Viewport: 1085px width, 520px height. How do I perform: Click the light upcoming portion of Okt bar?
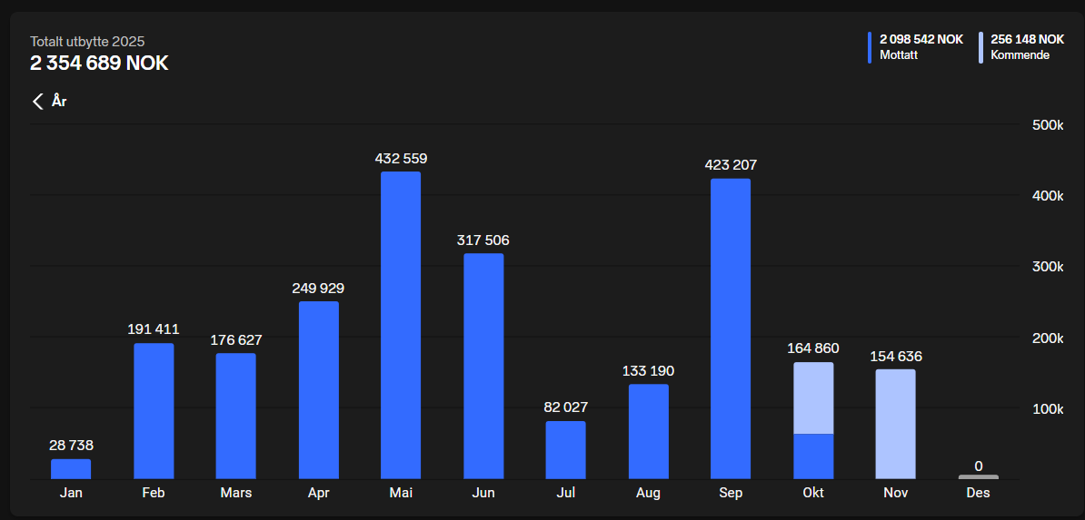(813, 398)
